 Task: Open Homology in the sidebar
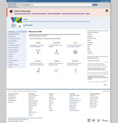pyautogui.click(x=16, y=54)
